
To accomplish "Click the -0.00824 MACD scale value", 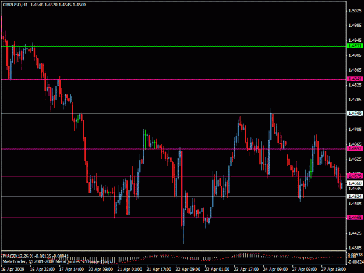I will pyautogui.click(x=356, y=262).
